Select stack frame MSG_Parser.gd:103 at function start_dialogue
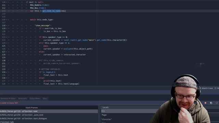This screenshot has height=123, width=219. [49, 119]
